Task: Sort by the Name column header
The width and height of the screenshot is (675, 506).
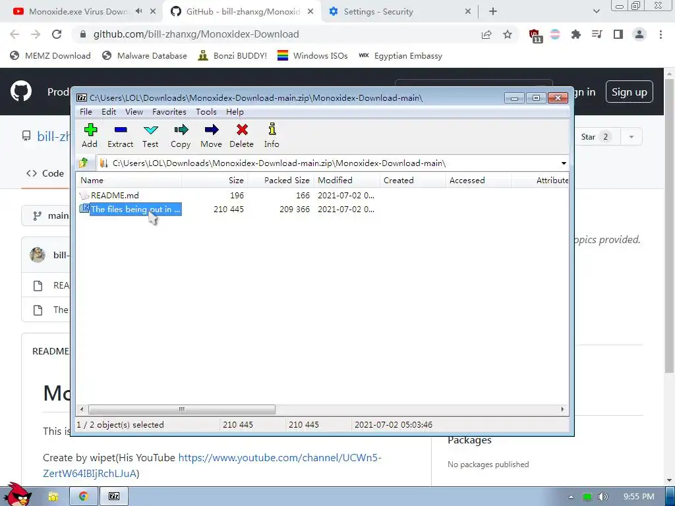Action: [129, 181]
